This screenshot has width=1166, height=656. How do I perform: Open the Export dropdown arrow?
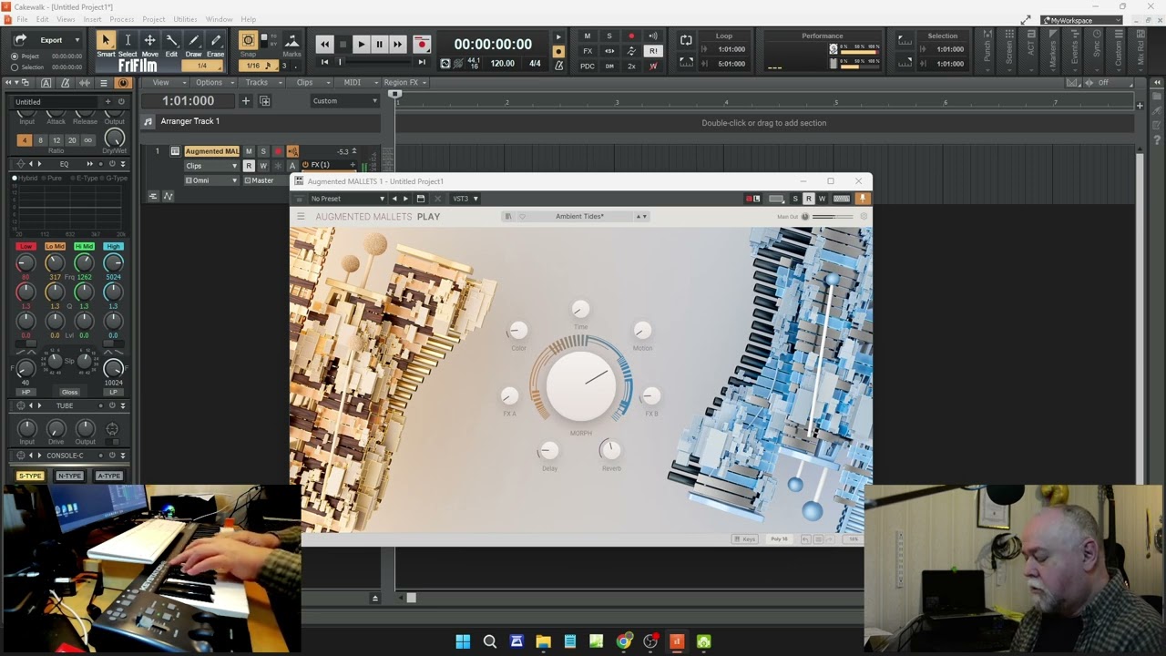(77, 40)
